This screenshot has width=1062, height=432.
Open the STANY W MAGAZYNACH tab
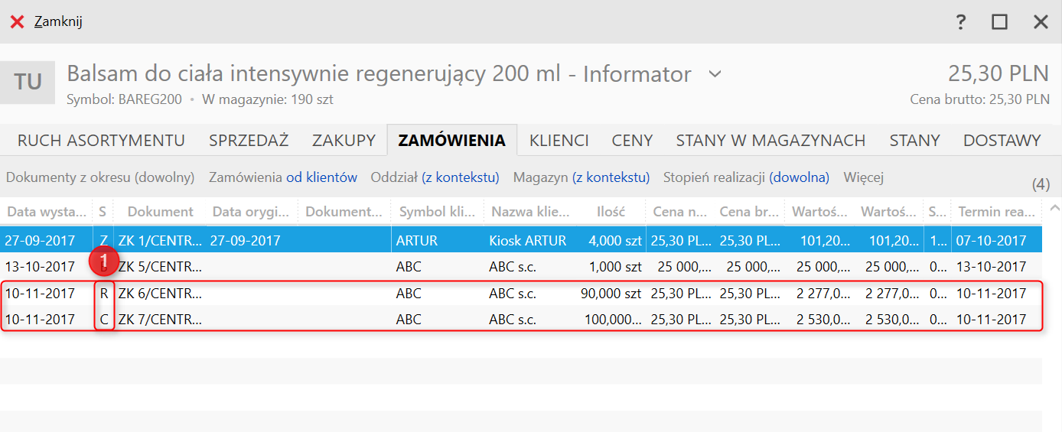pyautogui.click(x=770, y=141)
